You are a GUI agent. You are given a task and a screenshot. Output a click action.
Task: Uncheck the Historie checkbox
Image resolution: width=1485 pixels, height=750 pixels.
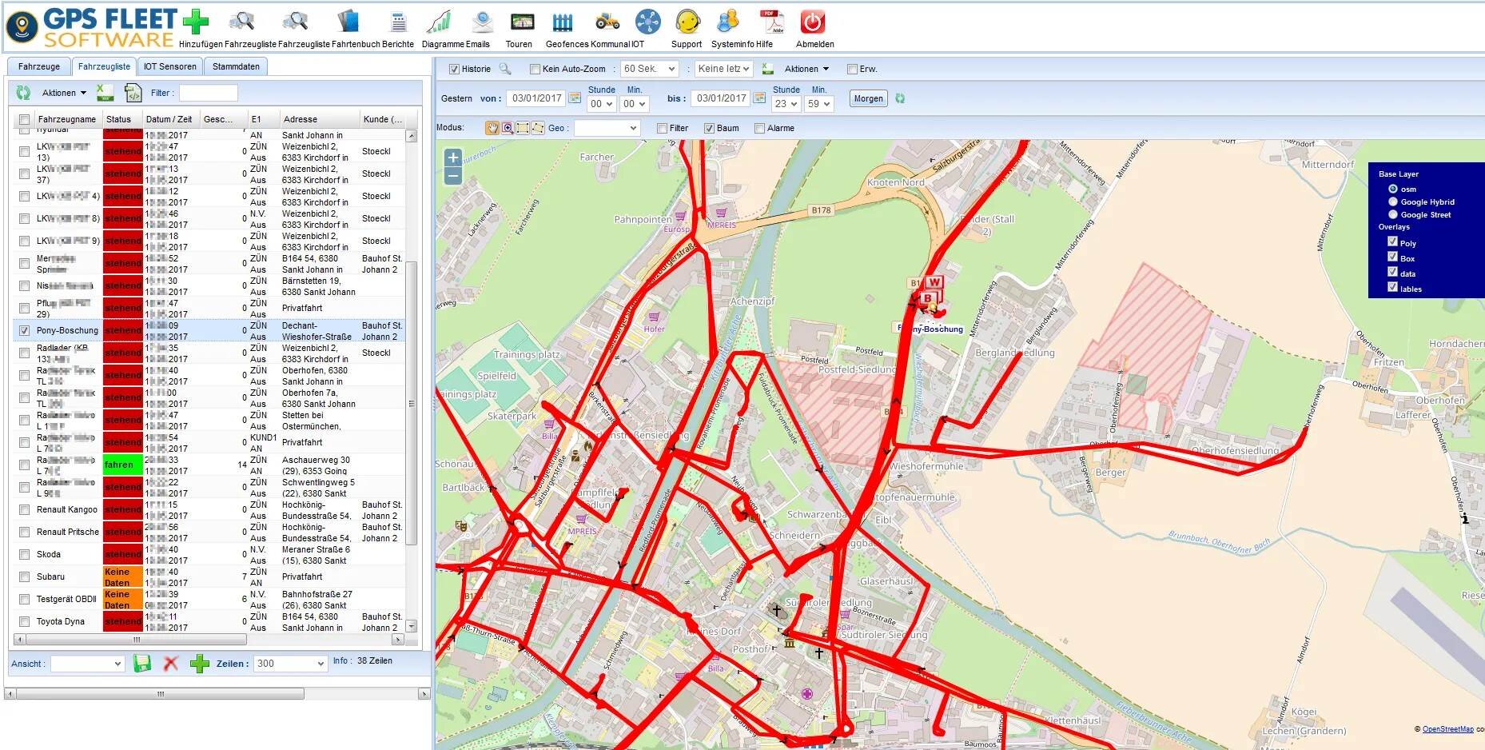pos(454,69)
